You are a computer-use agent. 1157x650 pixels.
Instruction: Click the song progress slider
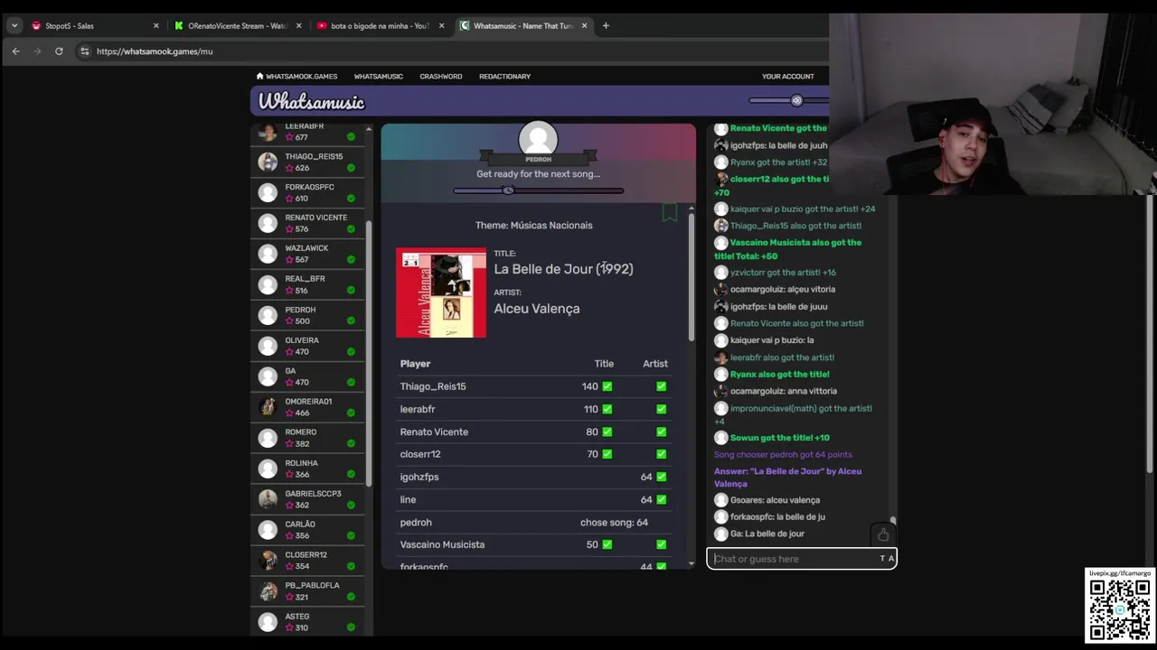tap(539, 190)
